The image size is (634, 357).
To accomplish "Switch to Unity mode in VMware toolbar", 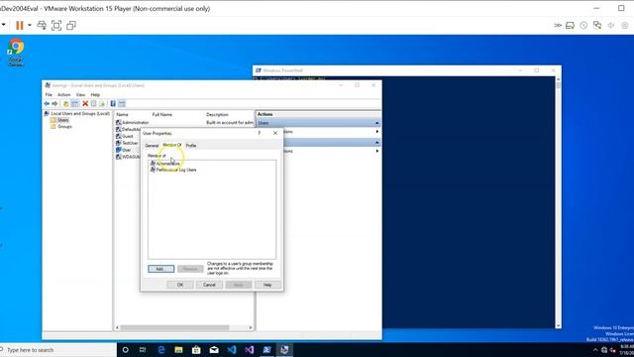I will pos(71,25).
